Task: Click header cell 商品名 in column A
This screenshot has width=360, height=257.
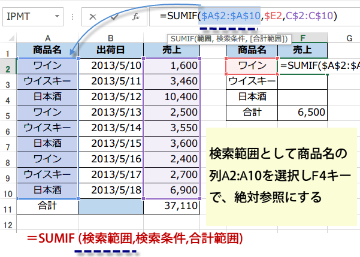Action: click(47, 50)
